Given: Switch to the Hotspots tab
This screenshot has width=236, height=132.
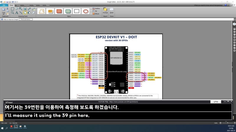Looking at the screenshot, I should [27, 5].
